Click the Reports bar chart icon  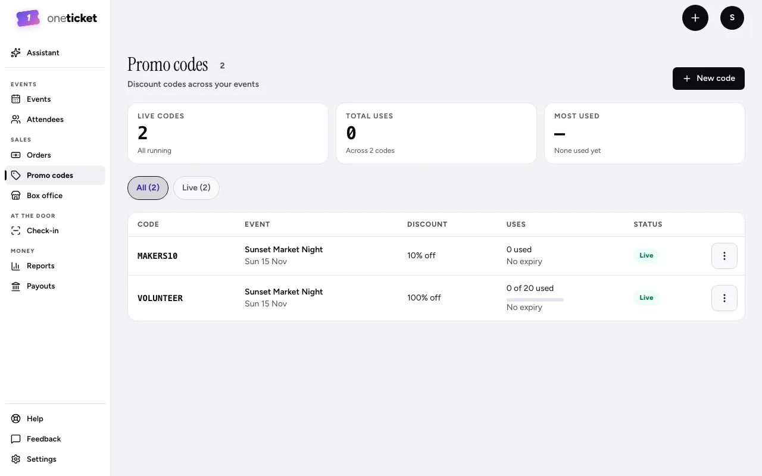click(x=16, y=266)
